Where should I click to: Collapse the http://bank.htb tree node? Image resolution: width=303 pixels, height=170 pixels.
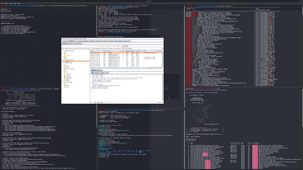[62, 63]
